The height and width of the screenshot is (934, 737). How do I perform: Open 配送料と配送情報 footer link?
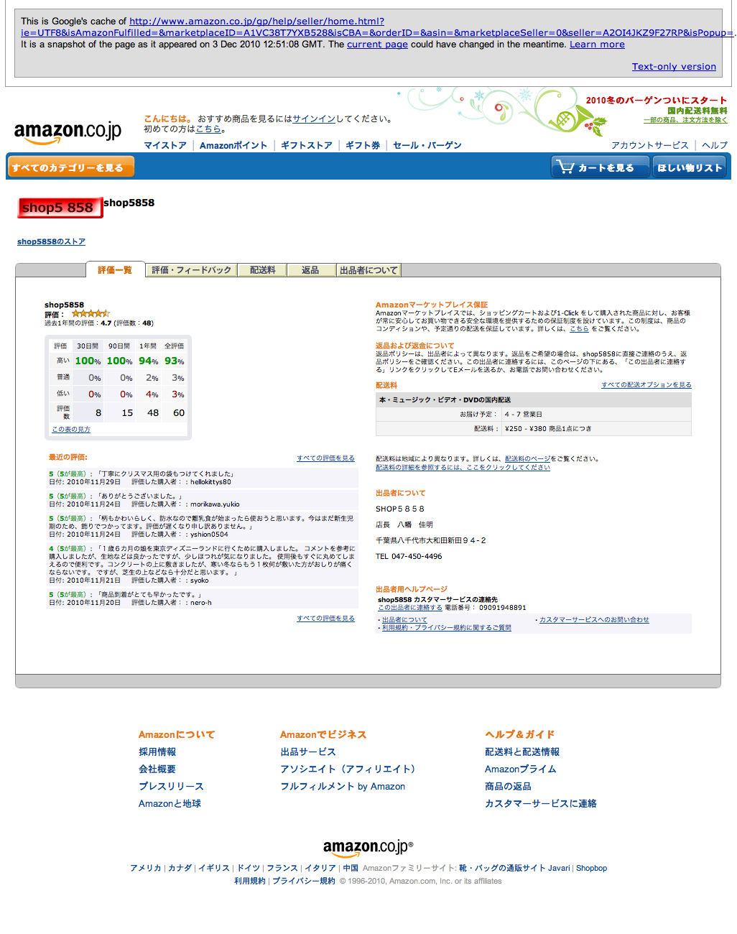pos(522,752)
